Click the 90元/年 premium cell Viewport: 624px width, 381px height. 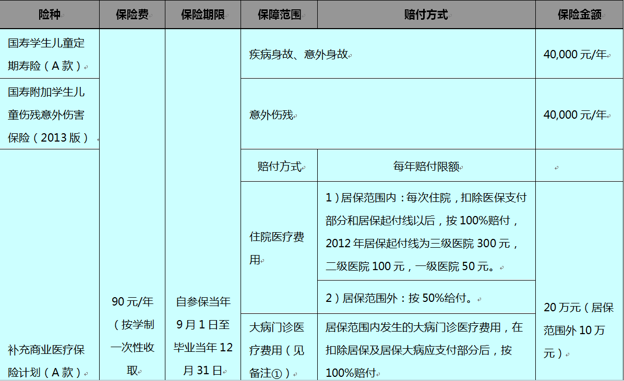point(132,205)
